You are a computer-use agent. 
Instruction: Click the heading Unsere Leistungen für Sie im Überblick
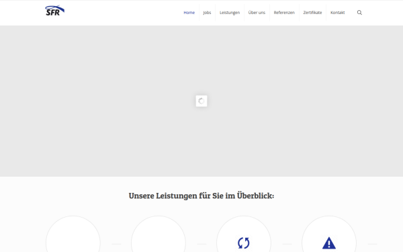point(201,196)
